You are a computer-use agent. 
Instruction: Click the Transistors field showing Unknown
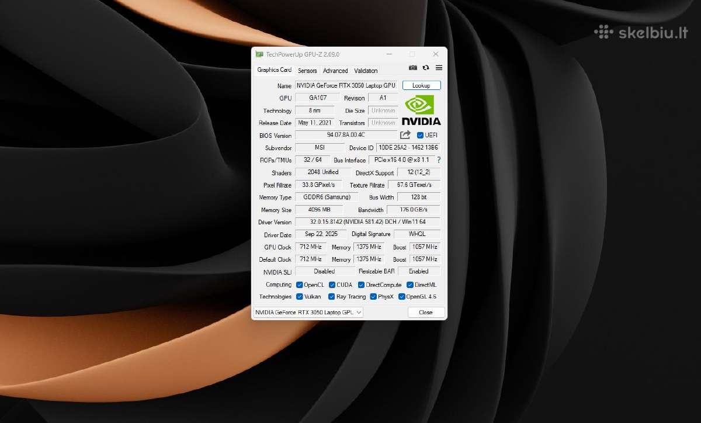[x=383, y=123]
